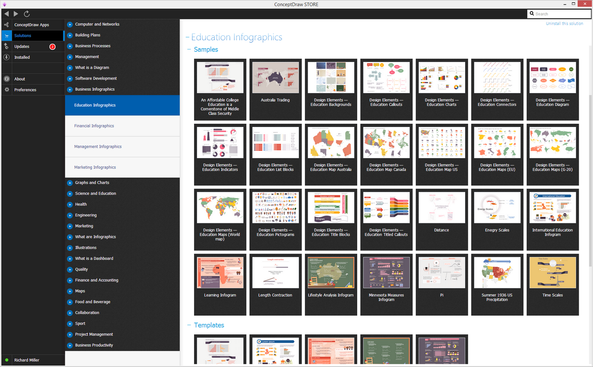Expand the Software Development category

click(69, 78)
